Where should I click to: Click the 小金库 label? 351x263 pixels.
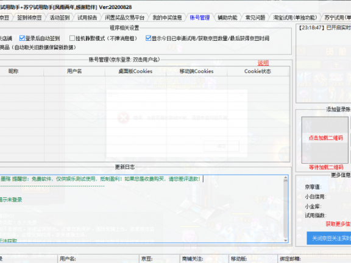(x=313, y=206)
